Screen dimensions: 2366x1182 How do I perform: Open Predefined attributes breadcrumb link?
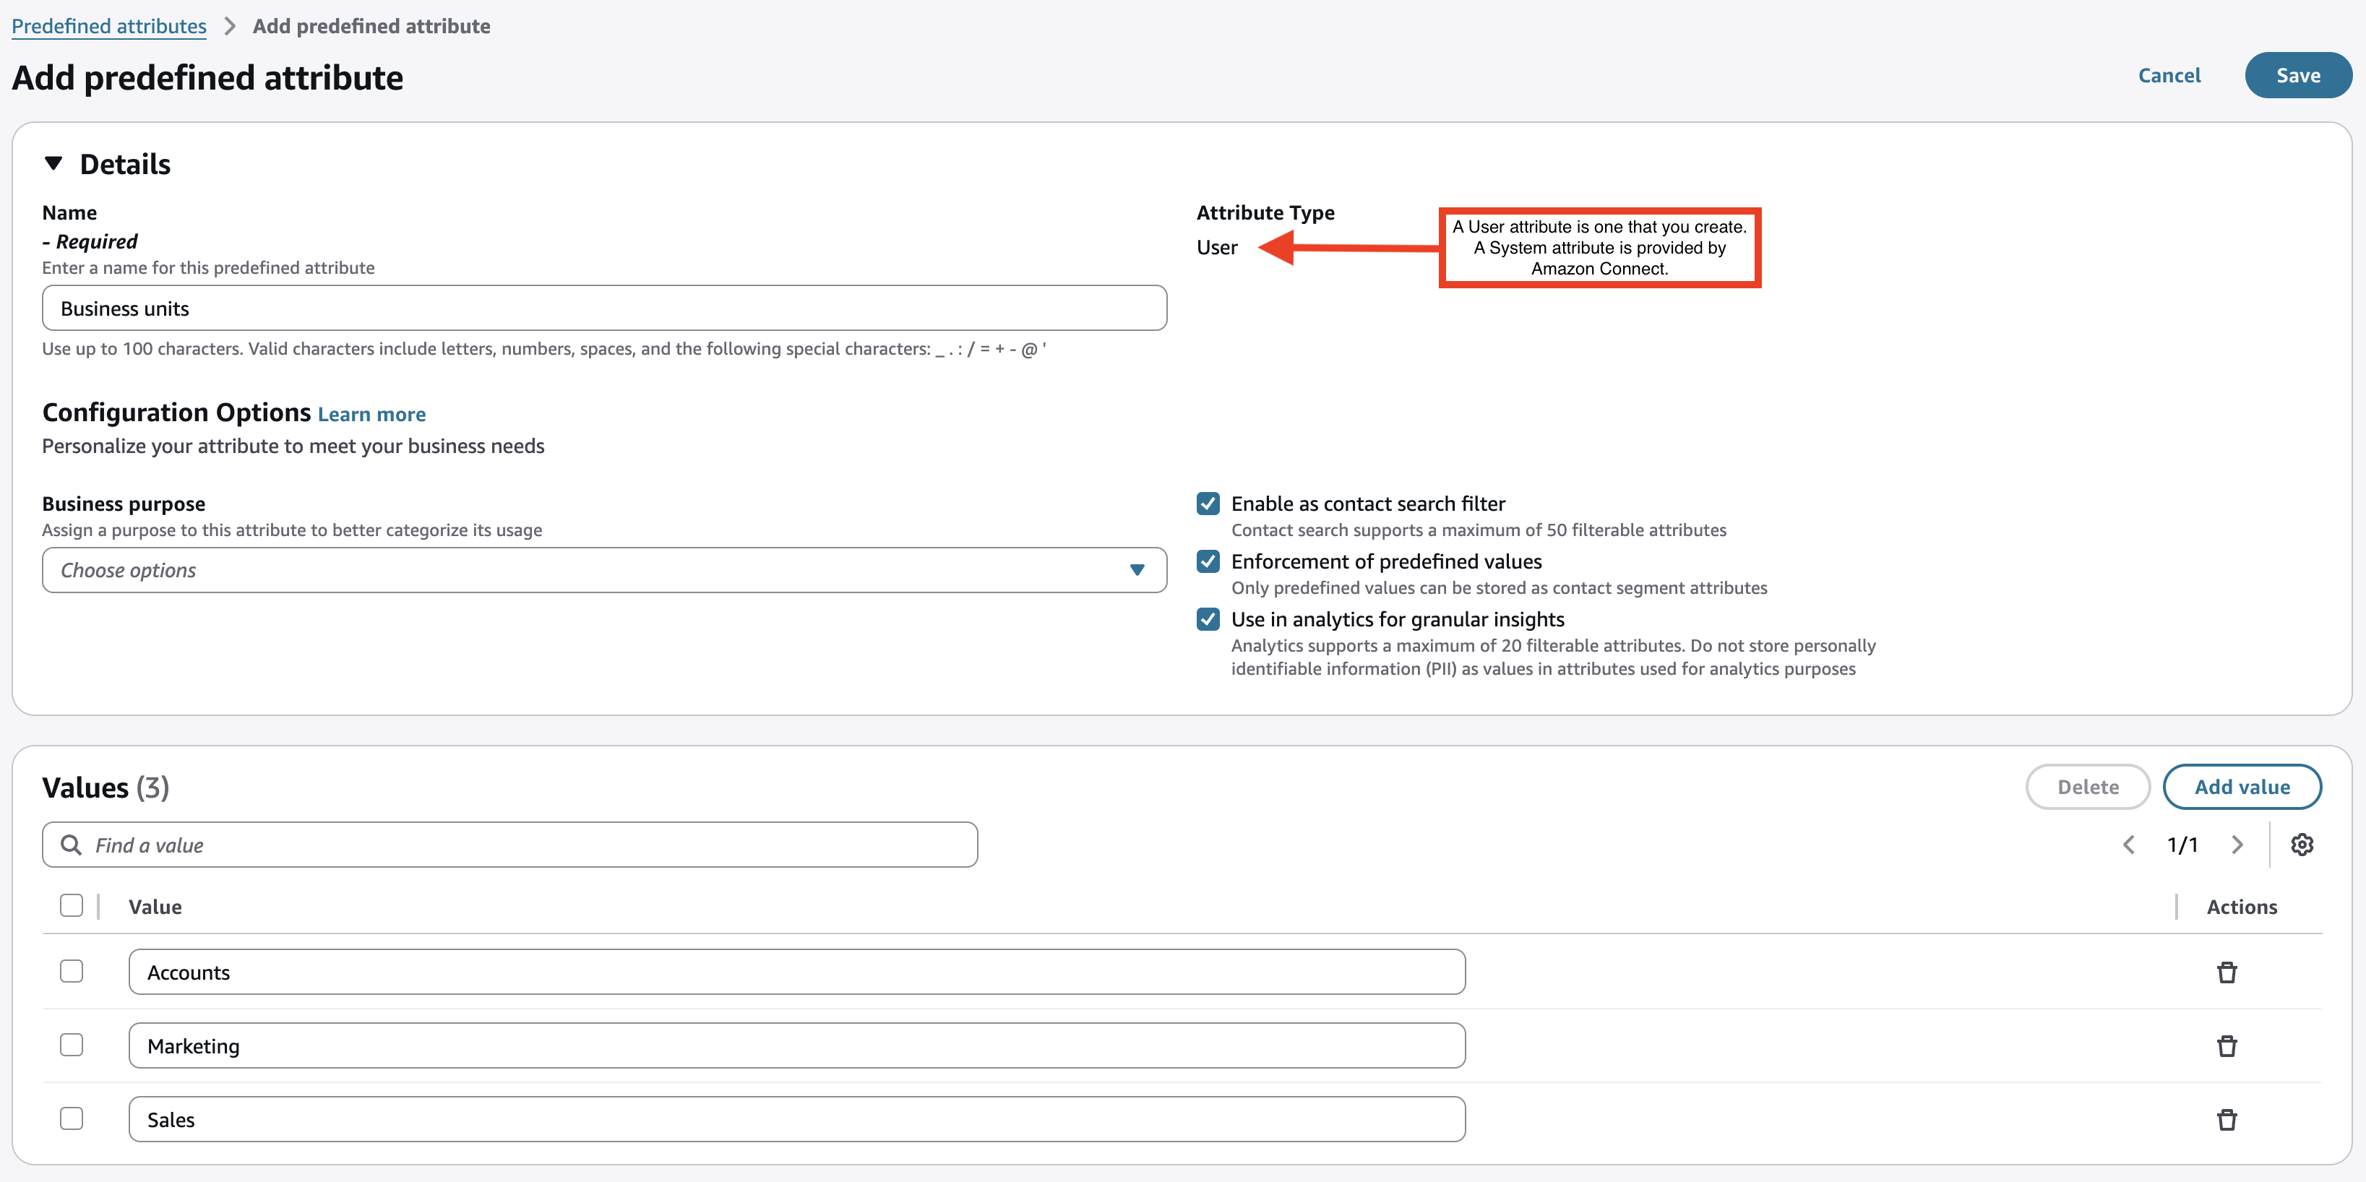[108, 26]
